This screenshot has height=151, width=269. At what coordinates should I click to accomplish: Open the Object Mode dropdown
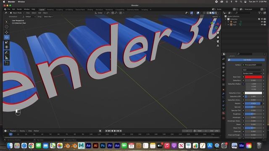[17, 13]
